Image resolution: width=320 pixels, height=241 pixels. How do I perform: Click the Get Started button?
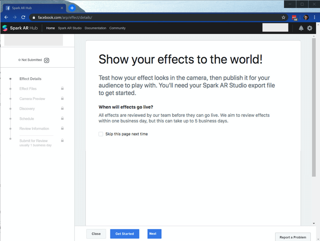(x=125, y=234)
